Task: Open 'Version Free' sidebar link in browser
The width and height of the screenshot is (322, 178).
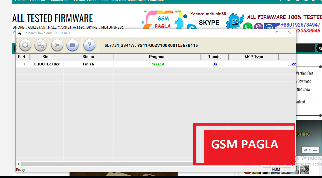Action: click(305, 73)
